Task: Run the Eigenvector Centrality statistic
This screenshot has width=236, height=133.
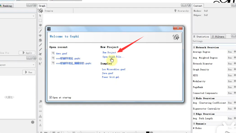Action: [x=230, y=109]
